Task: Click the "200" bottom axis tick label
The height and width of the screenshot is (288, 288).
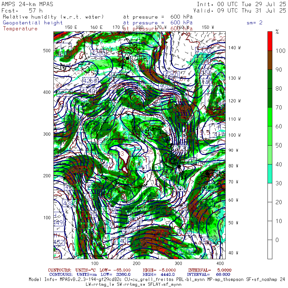Action: pos(136,263)
